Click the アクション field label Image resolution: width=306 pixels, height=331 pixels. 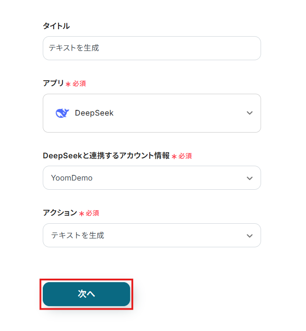60,213
